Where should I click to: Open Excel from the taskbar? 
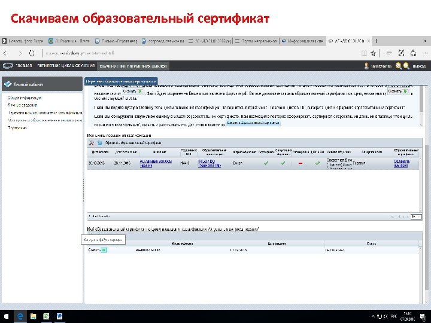click(x=46, y=316)
